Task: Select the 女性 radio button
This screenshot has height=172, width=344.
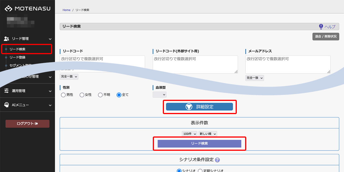Action: (82, 95)
